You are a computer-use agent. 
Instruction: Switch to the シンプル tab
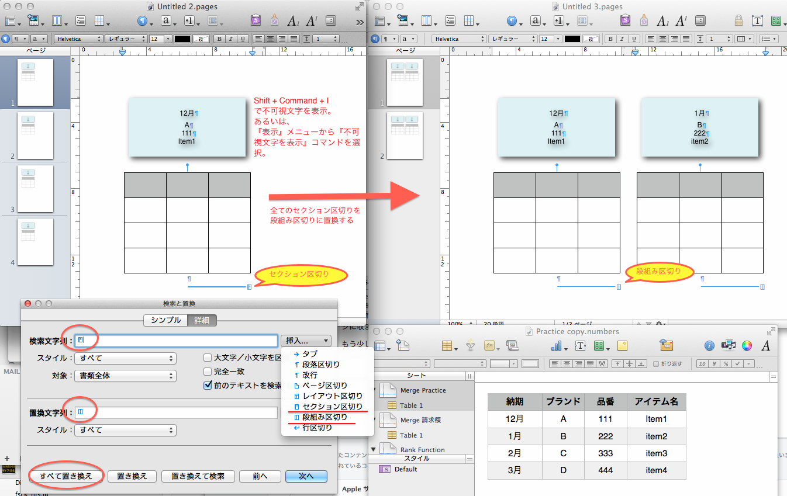coord(165,320)
